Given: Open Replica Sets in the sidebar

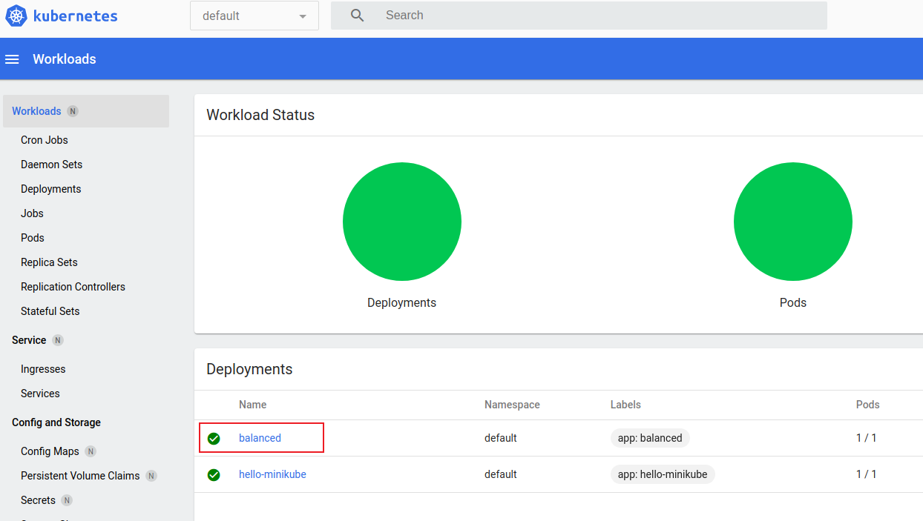Looking at the screenshot, I should 49,262.
